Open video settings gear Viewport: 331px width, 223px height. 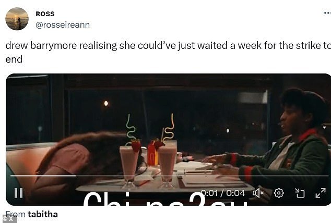[279, 193]
